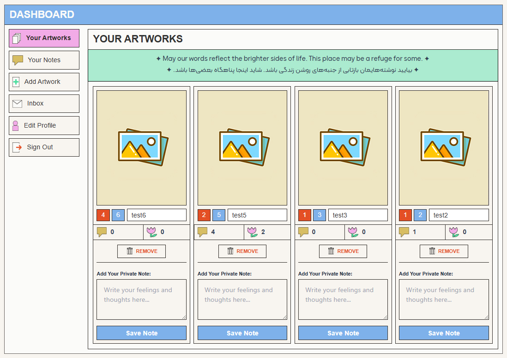Viewport: 507px width, 358px height.
Task: Click the tulip flower icon under test5
Action: (x=252, y=232)
